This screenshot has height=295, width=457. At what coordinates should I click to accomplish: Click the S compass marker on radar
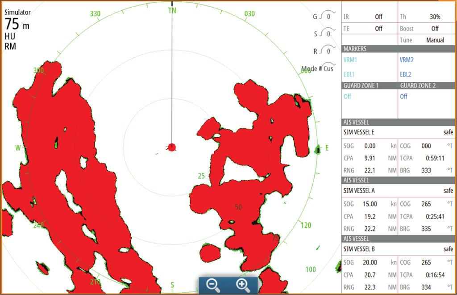172,285
